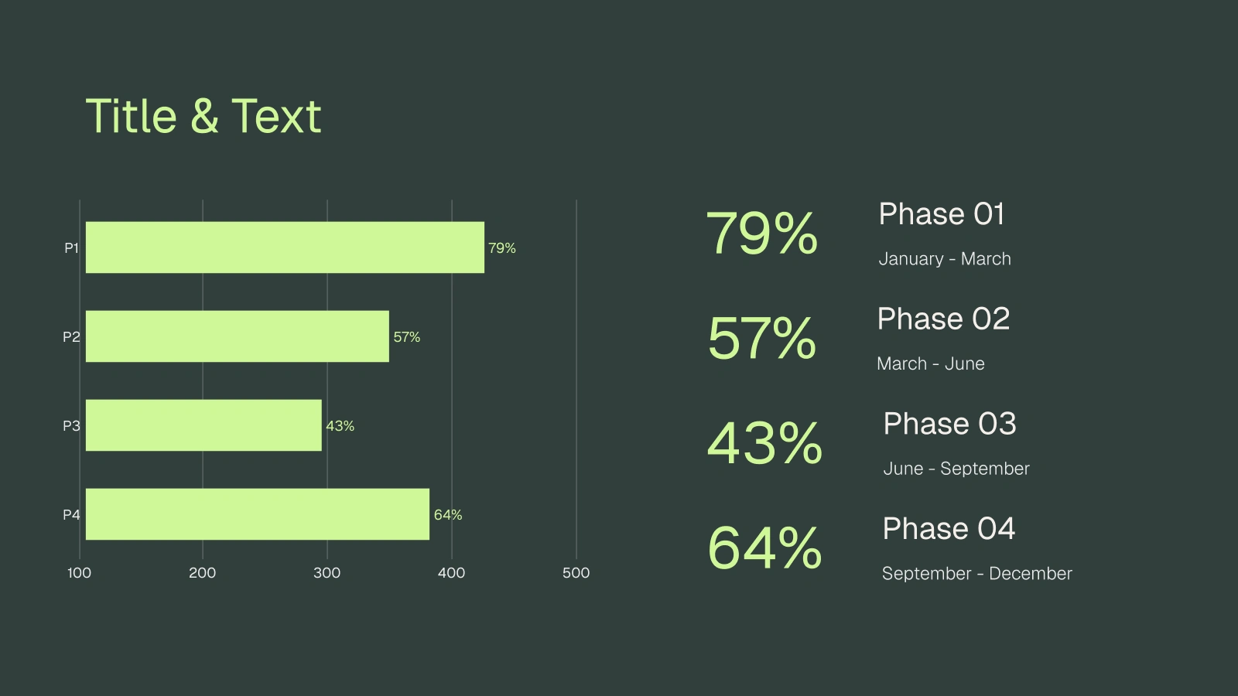Select the P1 bar in the chart
The image size is (1238, 696).
[x=285, y=247]
